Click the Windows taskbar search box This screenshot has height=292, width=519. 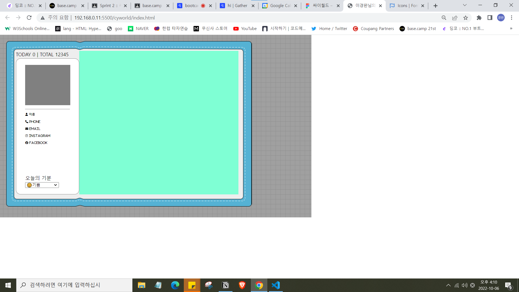74,285
